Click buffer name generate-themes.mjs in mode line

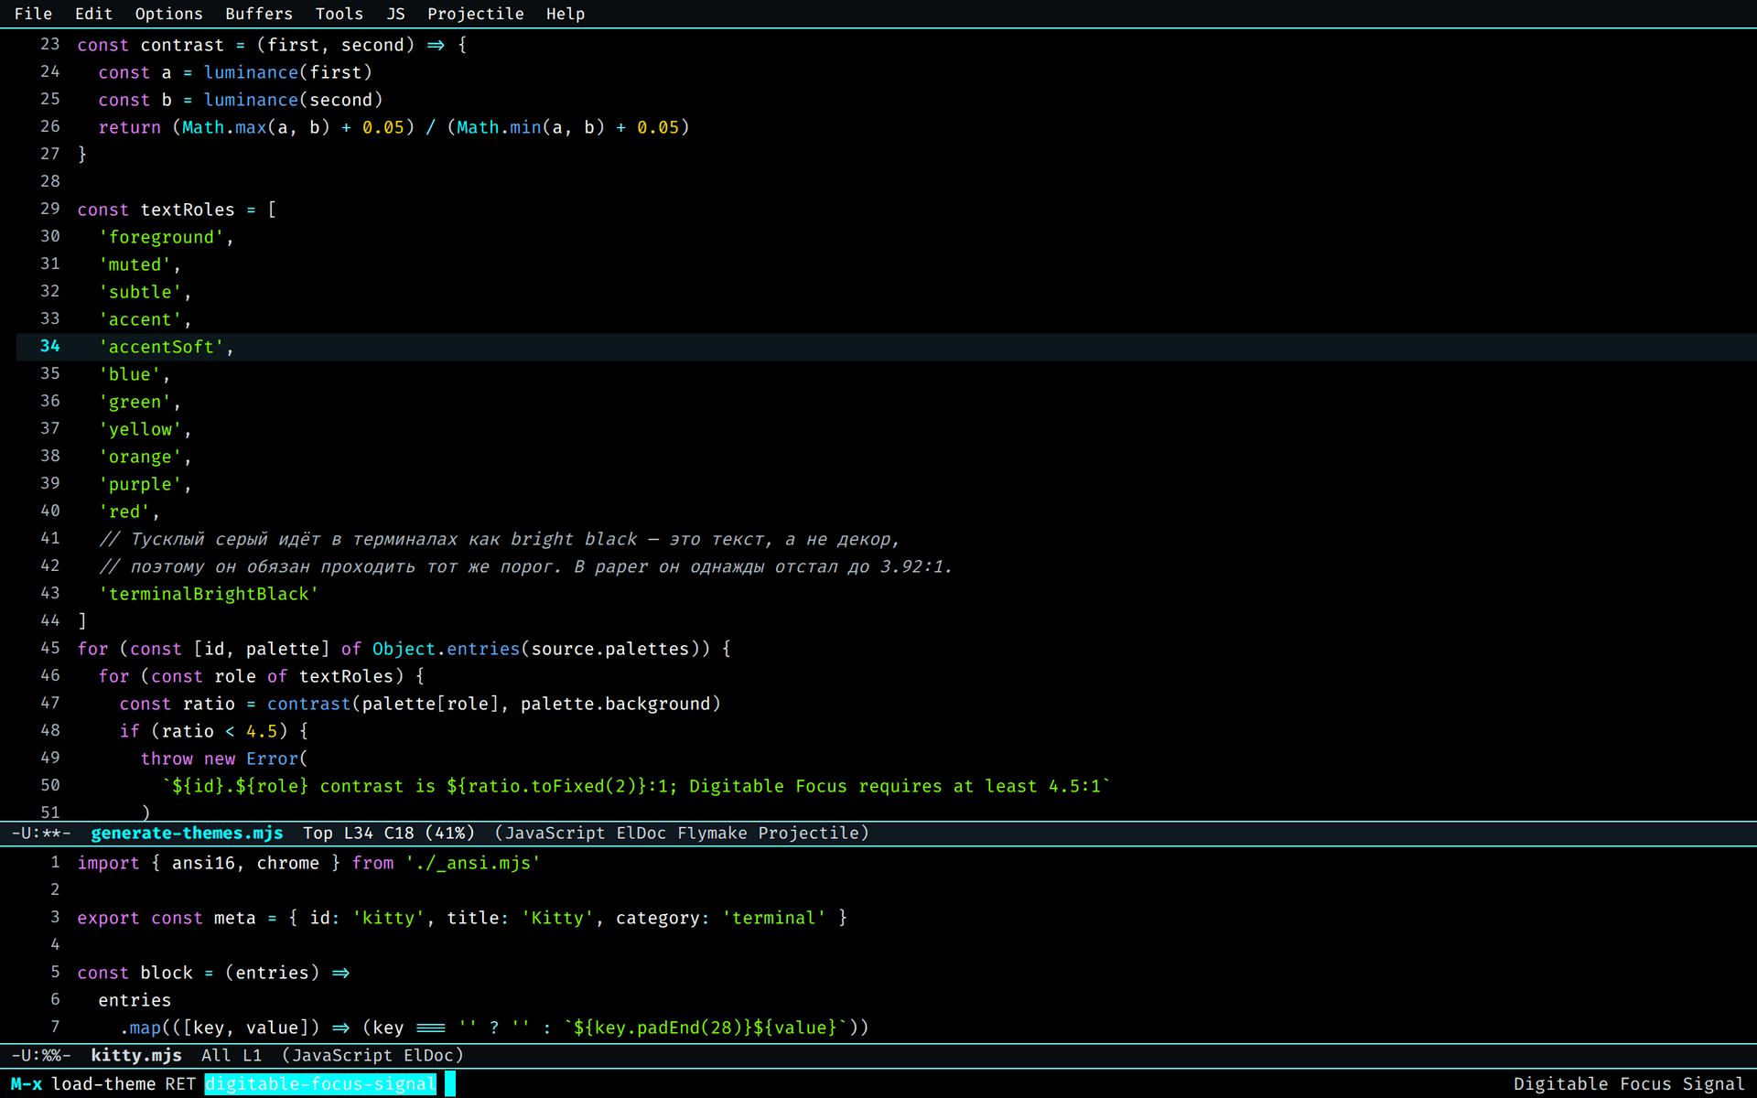tap(187, 833)
